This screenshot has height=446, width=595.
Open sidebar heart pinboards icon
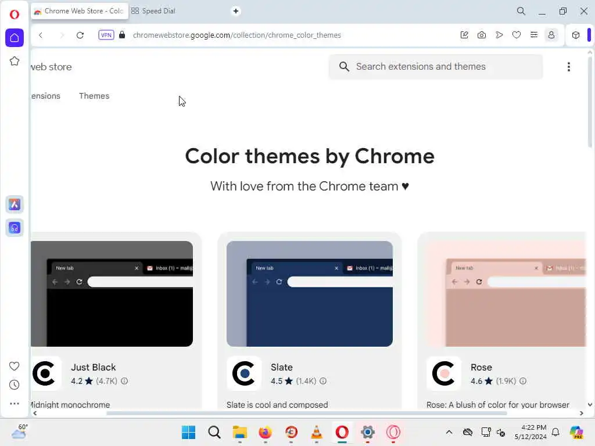[15, 366]
